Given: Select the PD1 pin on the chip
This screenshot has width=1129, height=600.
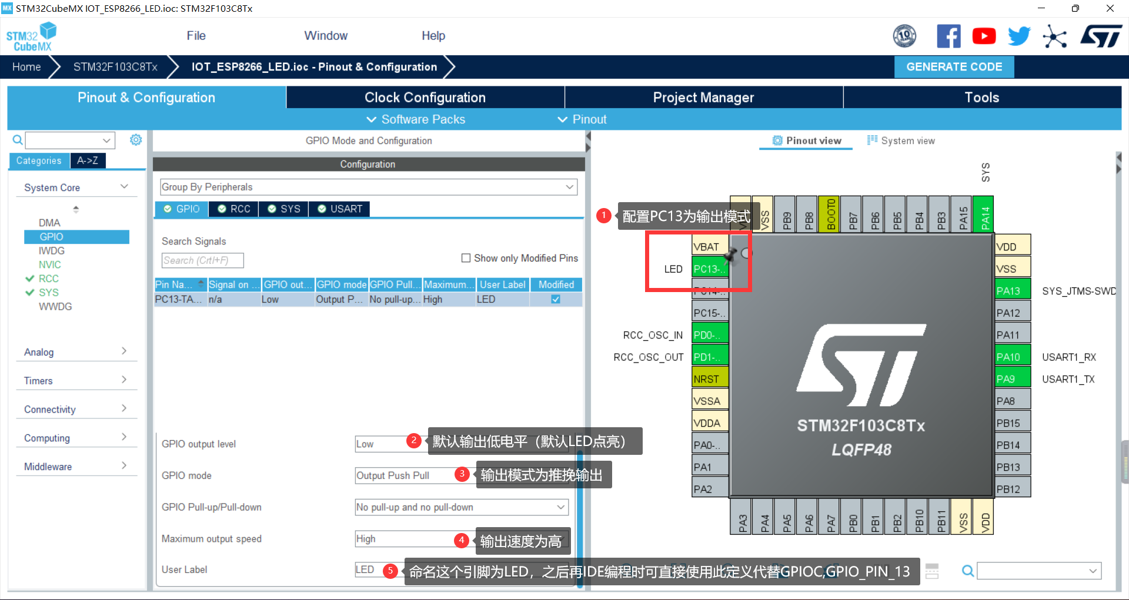Looking at the screenshot, I should coord(710,357).
